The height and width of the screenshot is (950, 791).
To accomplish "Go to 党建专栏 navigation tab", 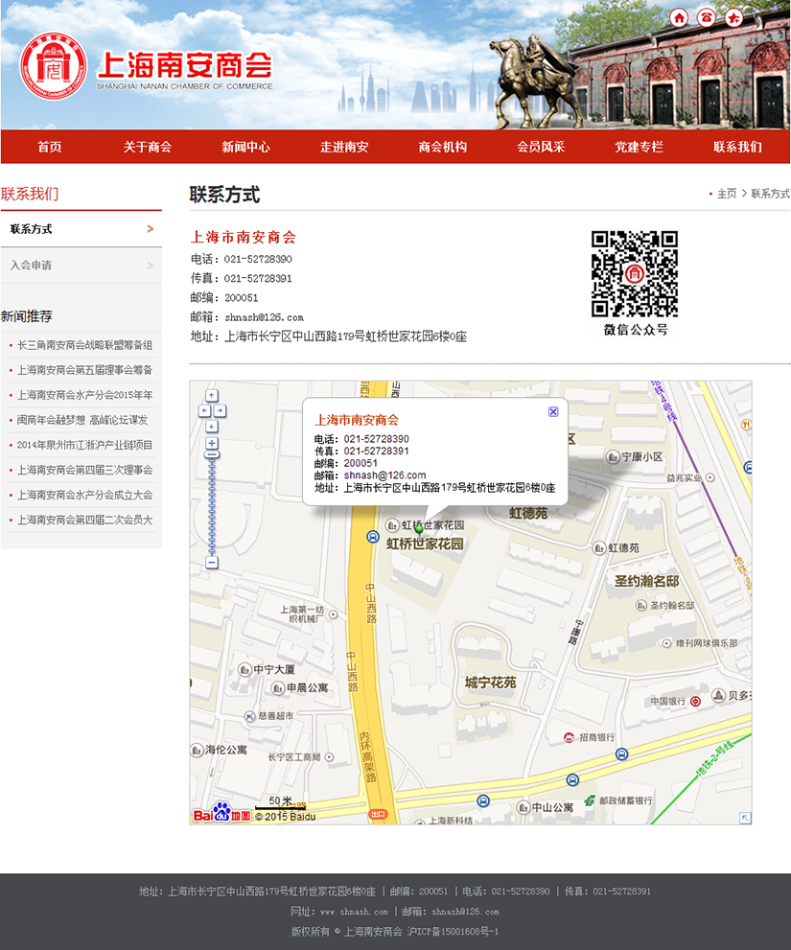I will (x=639, y=147).
